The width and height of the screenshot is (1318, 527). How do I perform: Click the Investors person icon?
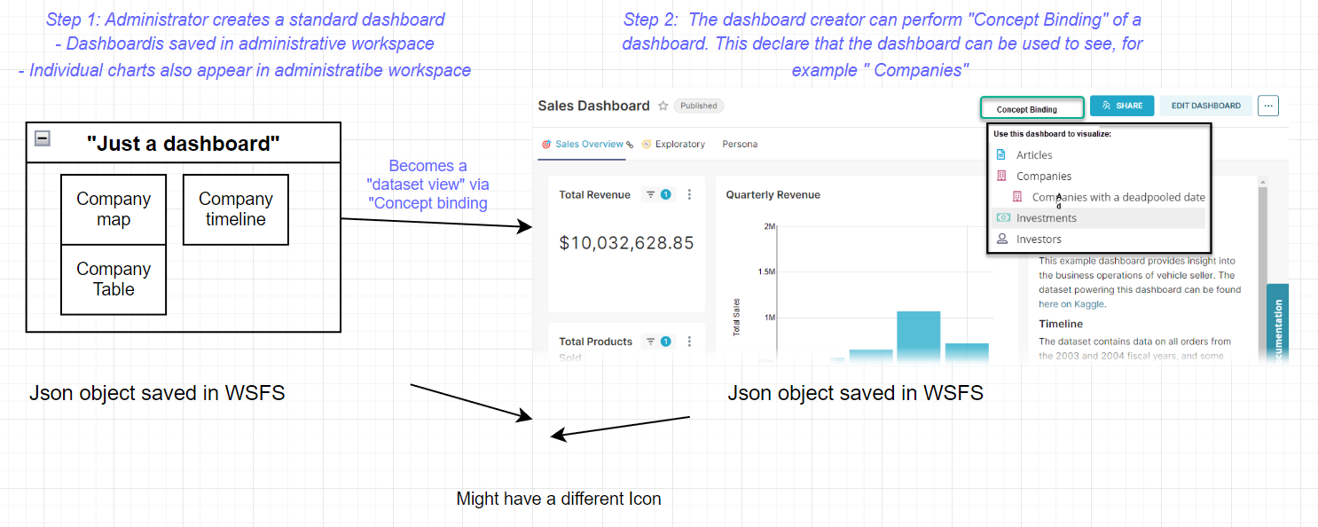1002,240
